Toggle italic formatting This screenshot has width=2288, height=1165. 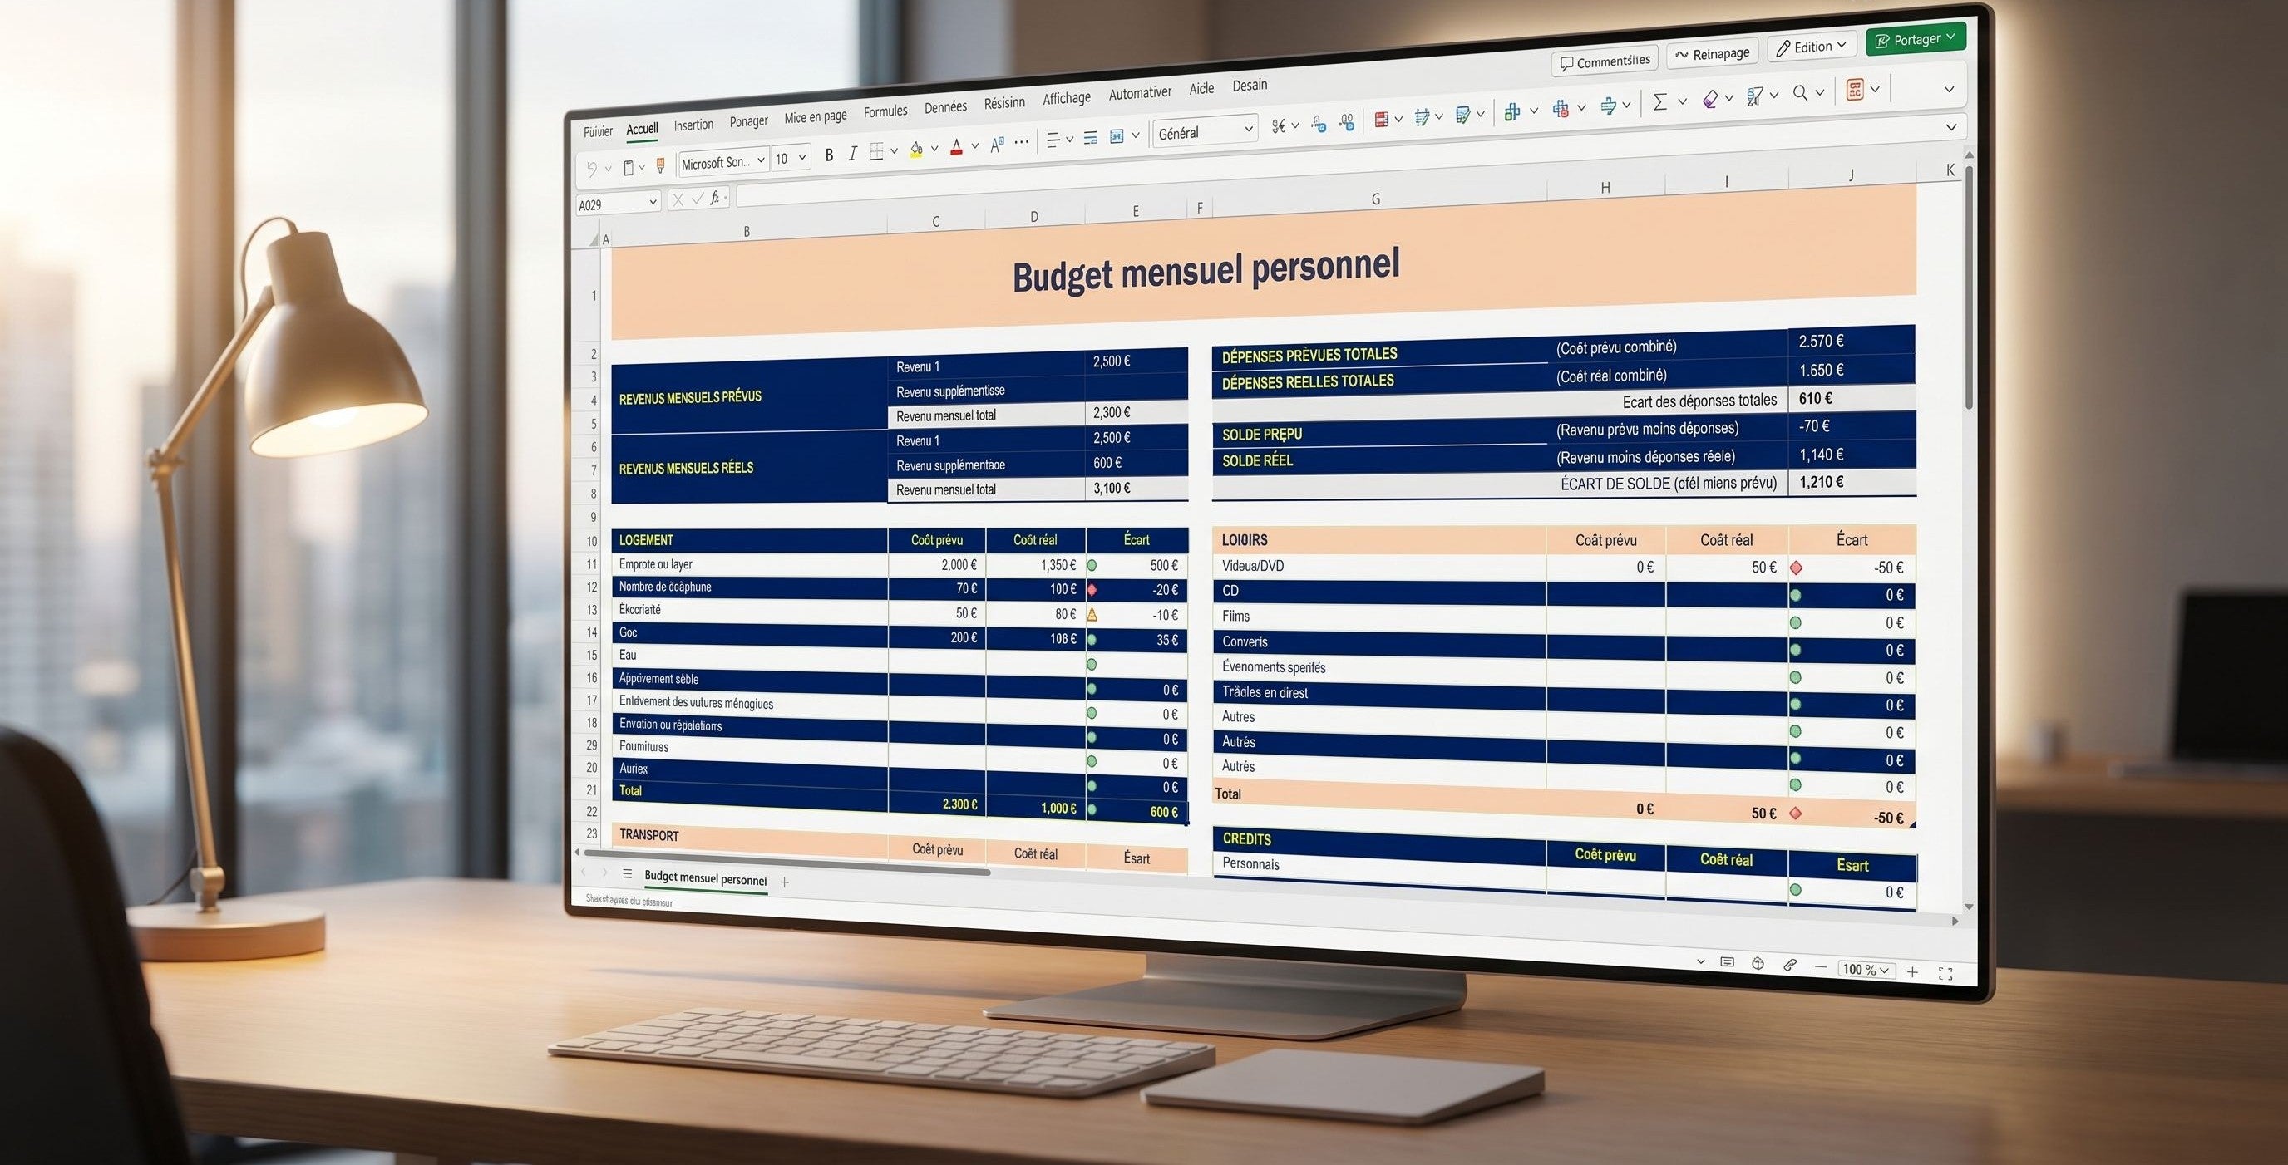click(x=853, y=154)
